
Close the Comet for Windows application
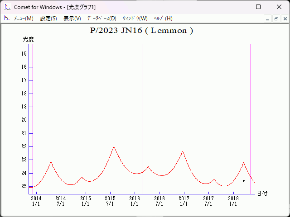pyautogui.click(x=279, y=7)
